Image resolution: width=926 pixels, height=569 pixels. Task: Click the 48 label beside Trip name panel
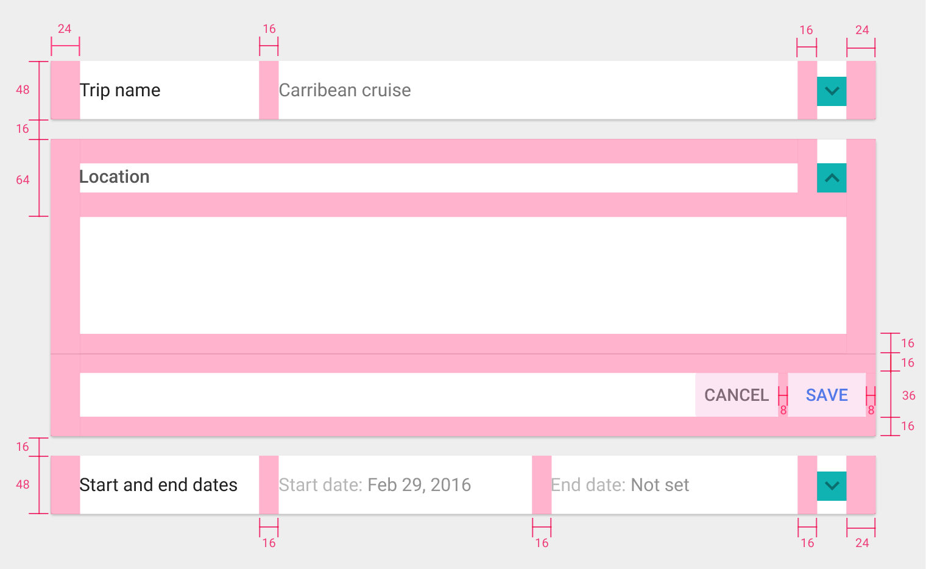(23, 90)
